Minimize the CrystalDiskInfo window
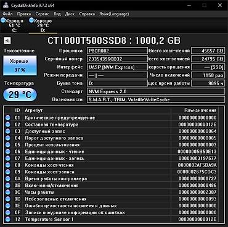The width and height of the screenshot is (228, 227). pos(189,5)
